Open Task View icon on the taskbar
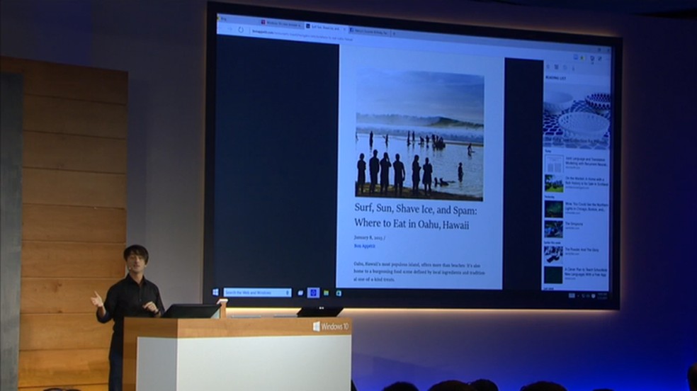 pos(300,293)
